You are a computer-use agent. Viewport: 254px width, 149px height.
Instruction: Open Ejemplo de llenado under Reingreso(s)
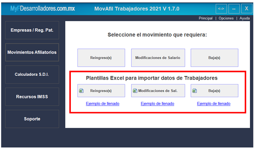coord(102,104)
